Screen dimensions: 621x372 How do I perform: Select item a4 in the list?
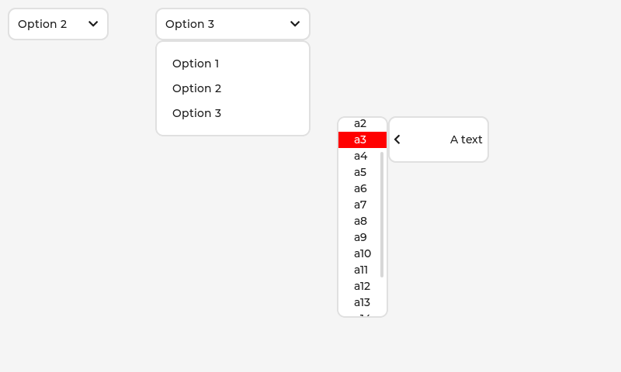(360, 156)
